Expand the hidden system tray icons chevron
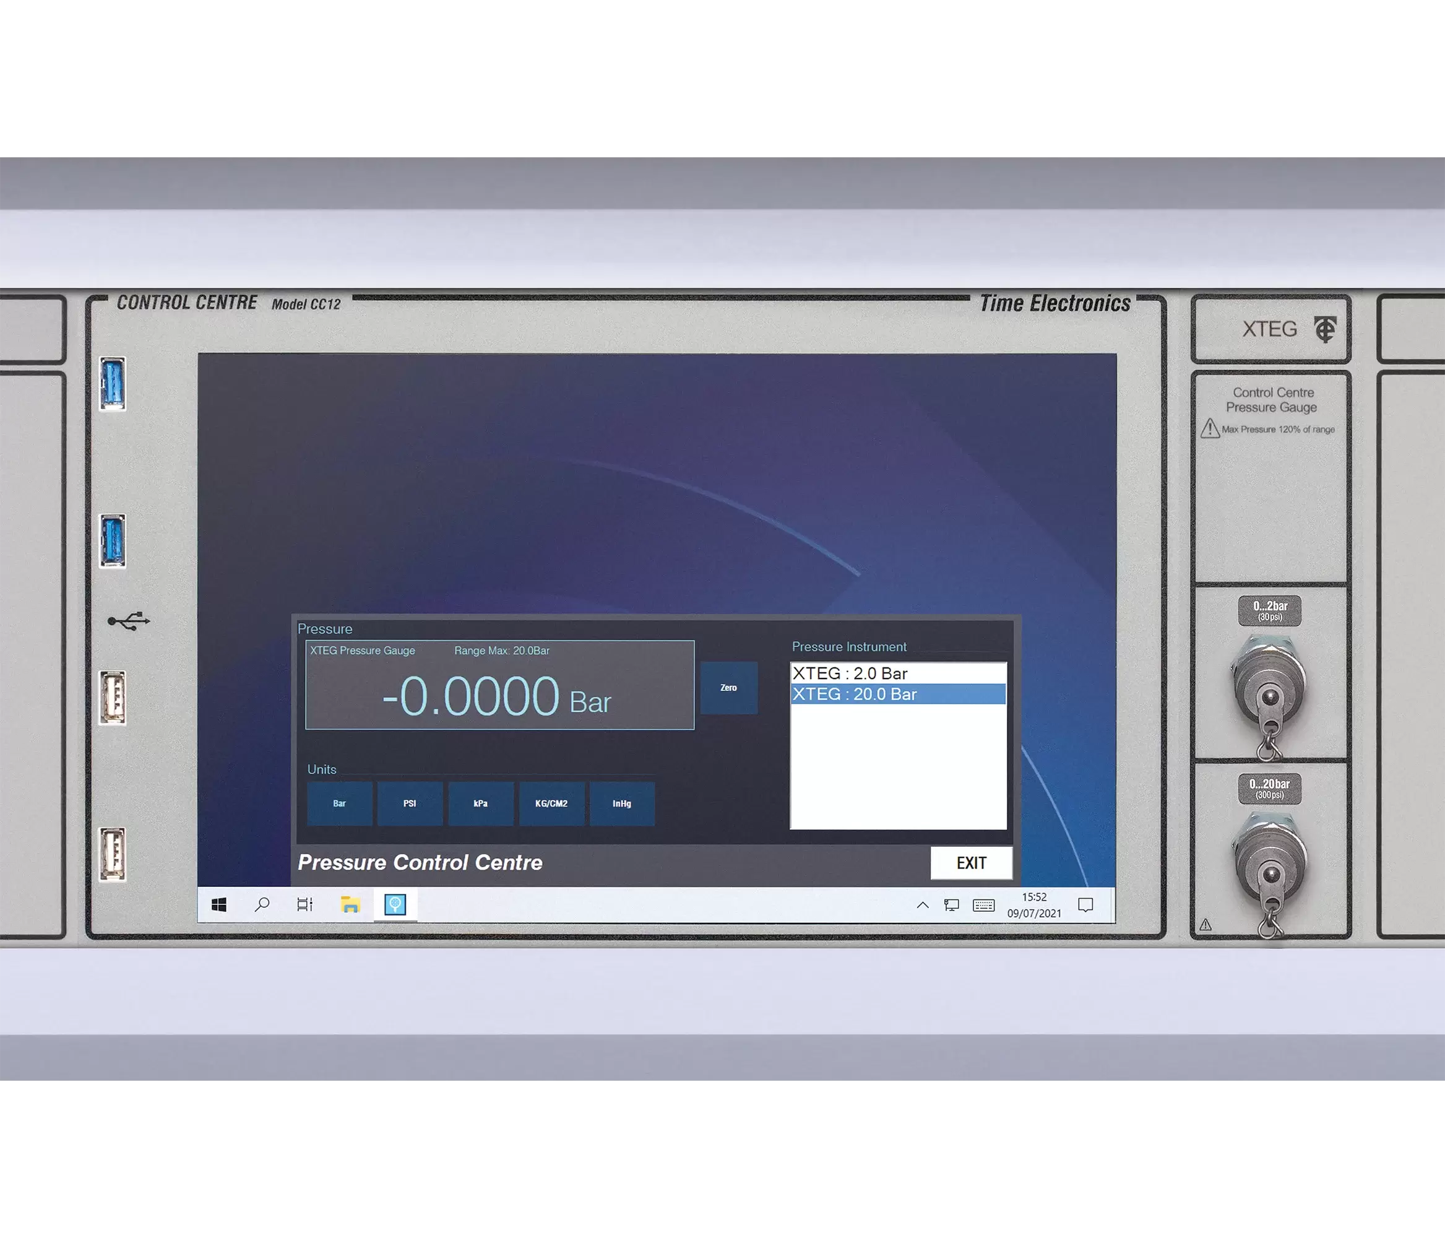This screenshot has width=1445, height=1238. coord(922,906)
